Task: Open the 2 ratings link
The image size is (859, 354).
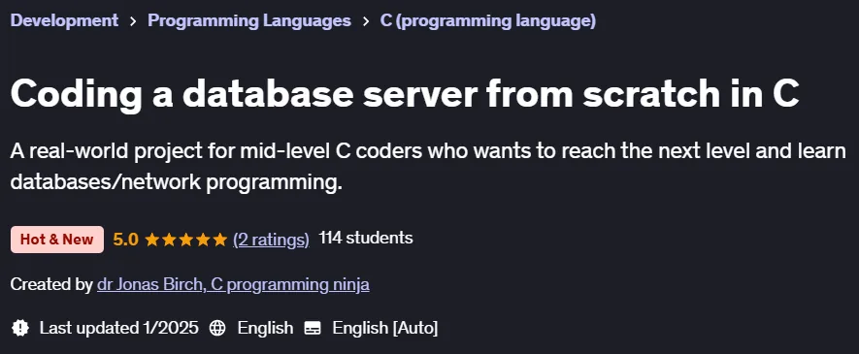Action: [x=271, y=240]
